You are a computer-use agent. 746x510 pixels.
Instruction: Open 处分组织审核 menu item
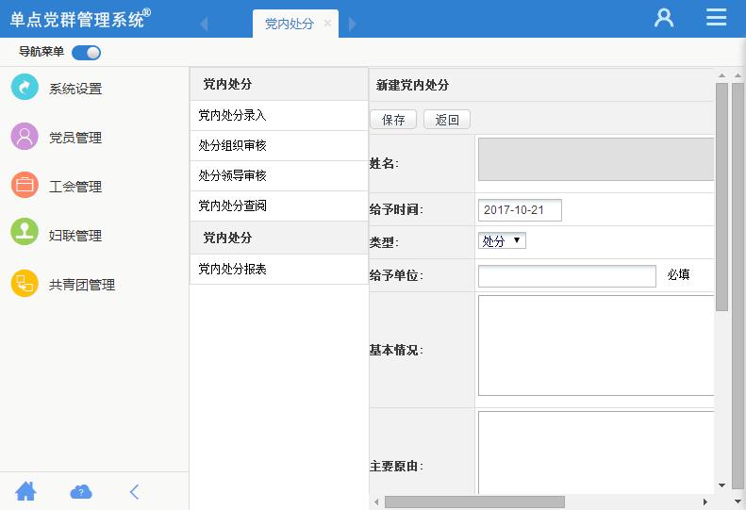[279, 145]
